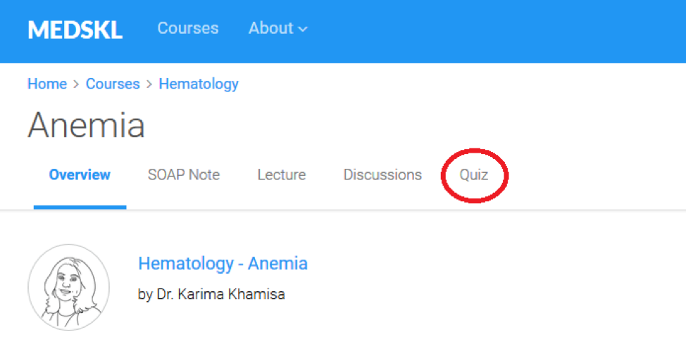Open the Quiz tab circled in red
This screenshot has width=686, height=337.
[x=474, y=175]
